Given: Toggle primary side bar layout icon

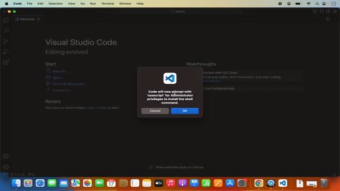Looking at the screenshot, I should tap(315, 11).
